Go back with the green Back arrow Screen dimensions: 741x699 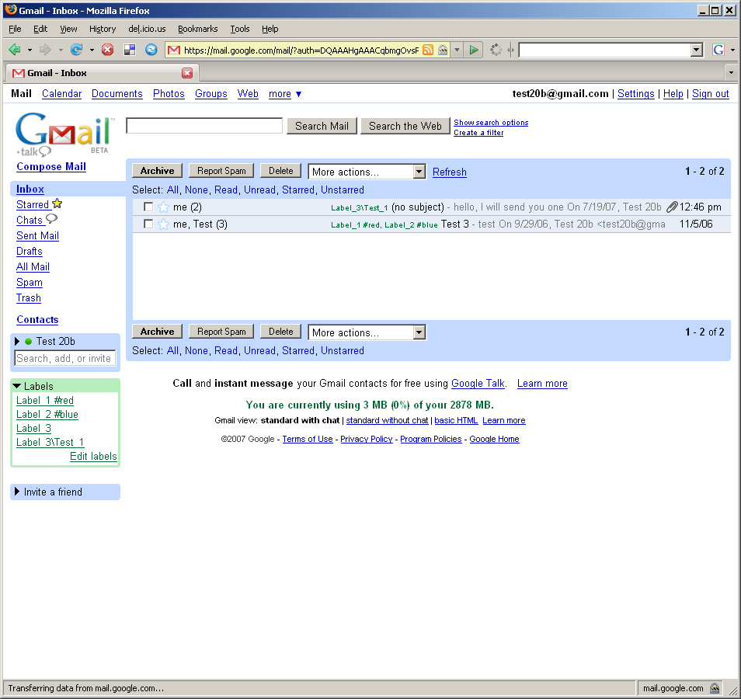(15, 50)
